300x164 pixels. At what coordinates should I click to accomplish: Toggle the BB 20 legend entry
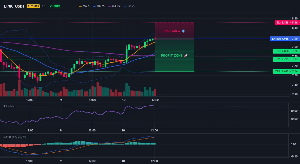(x=129, y=6)
